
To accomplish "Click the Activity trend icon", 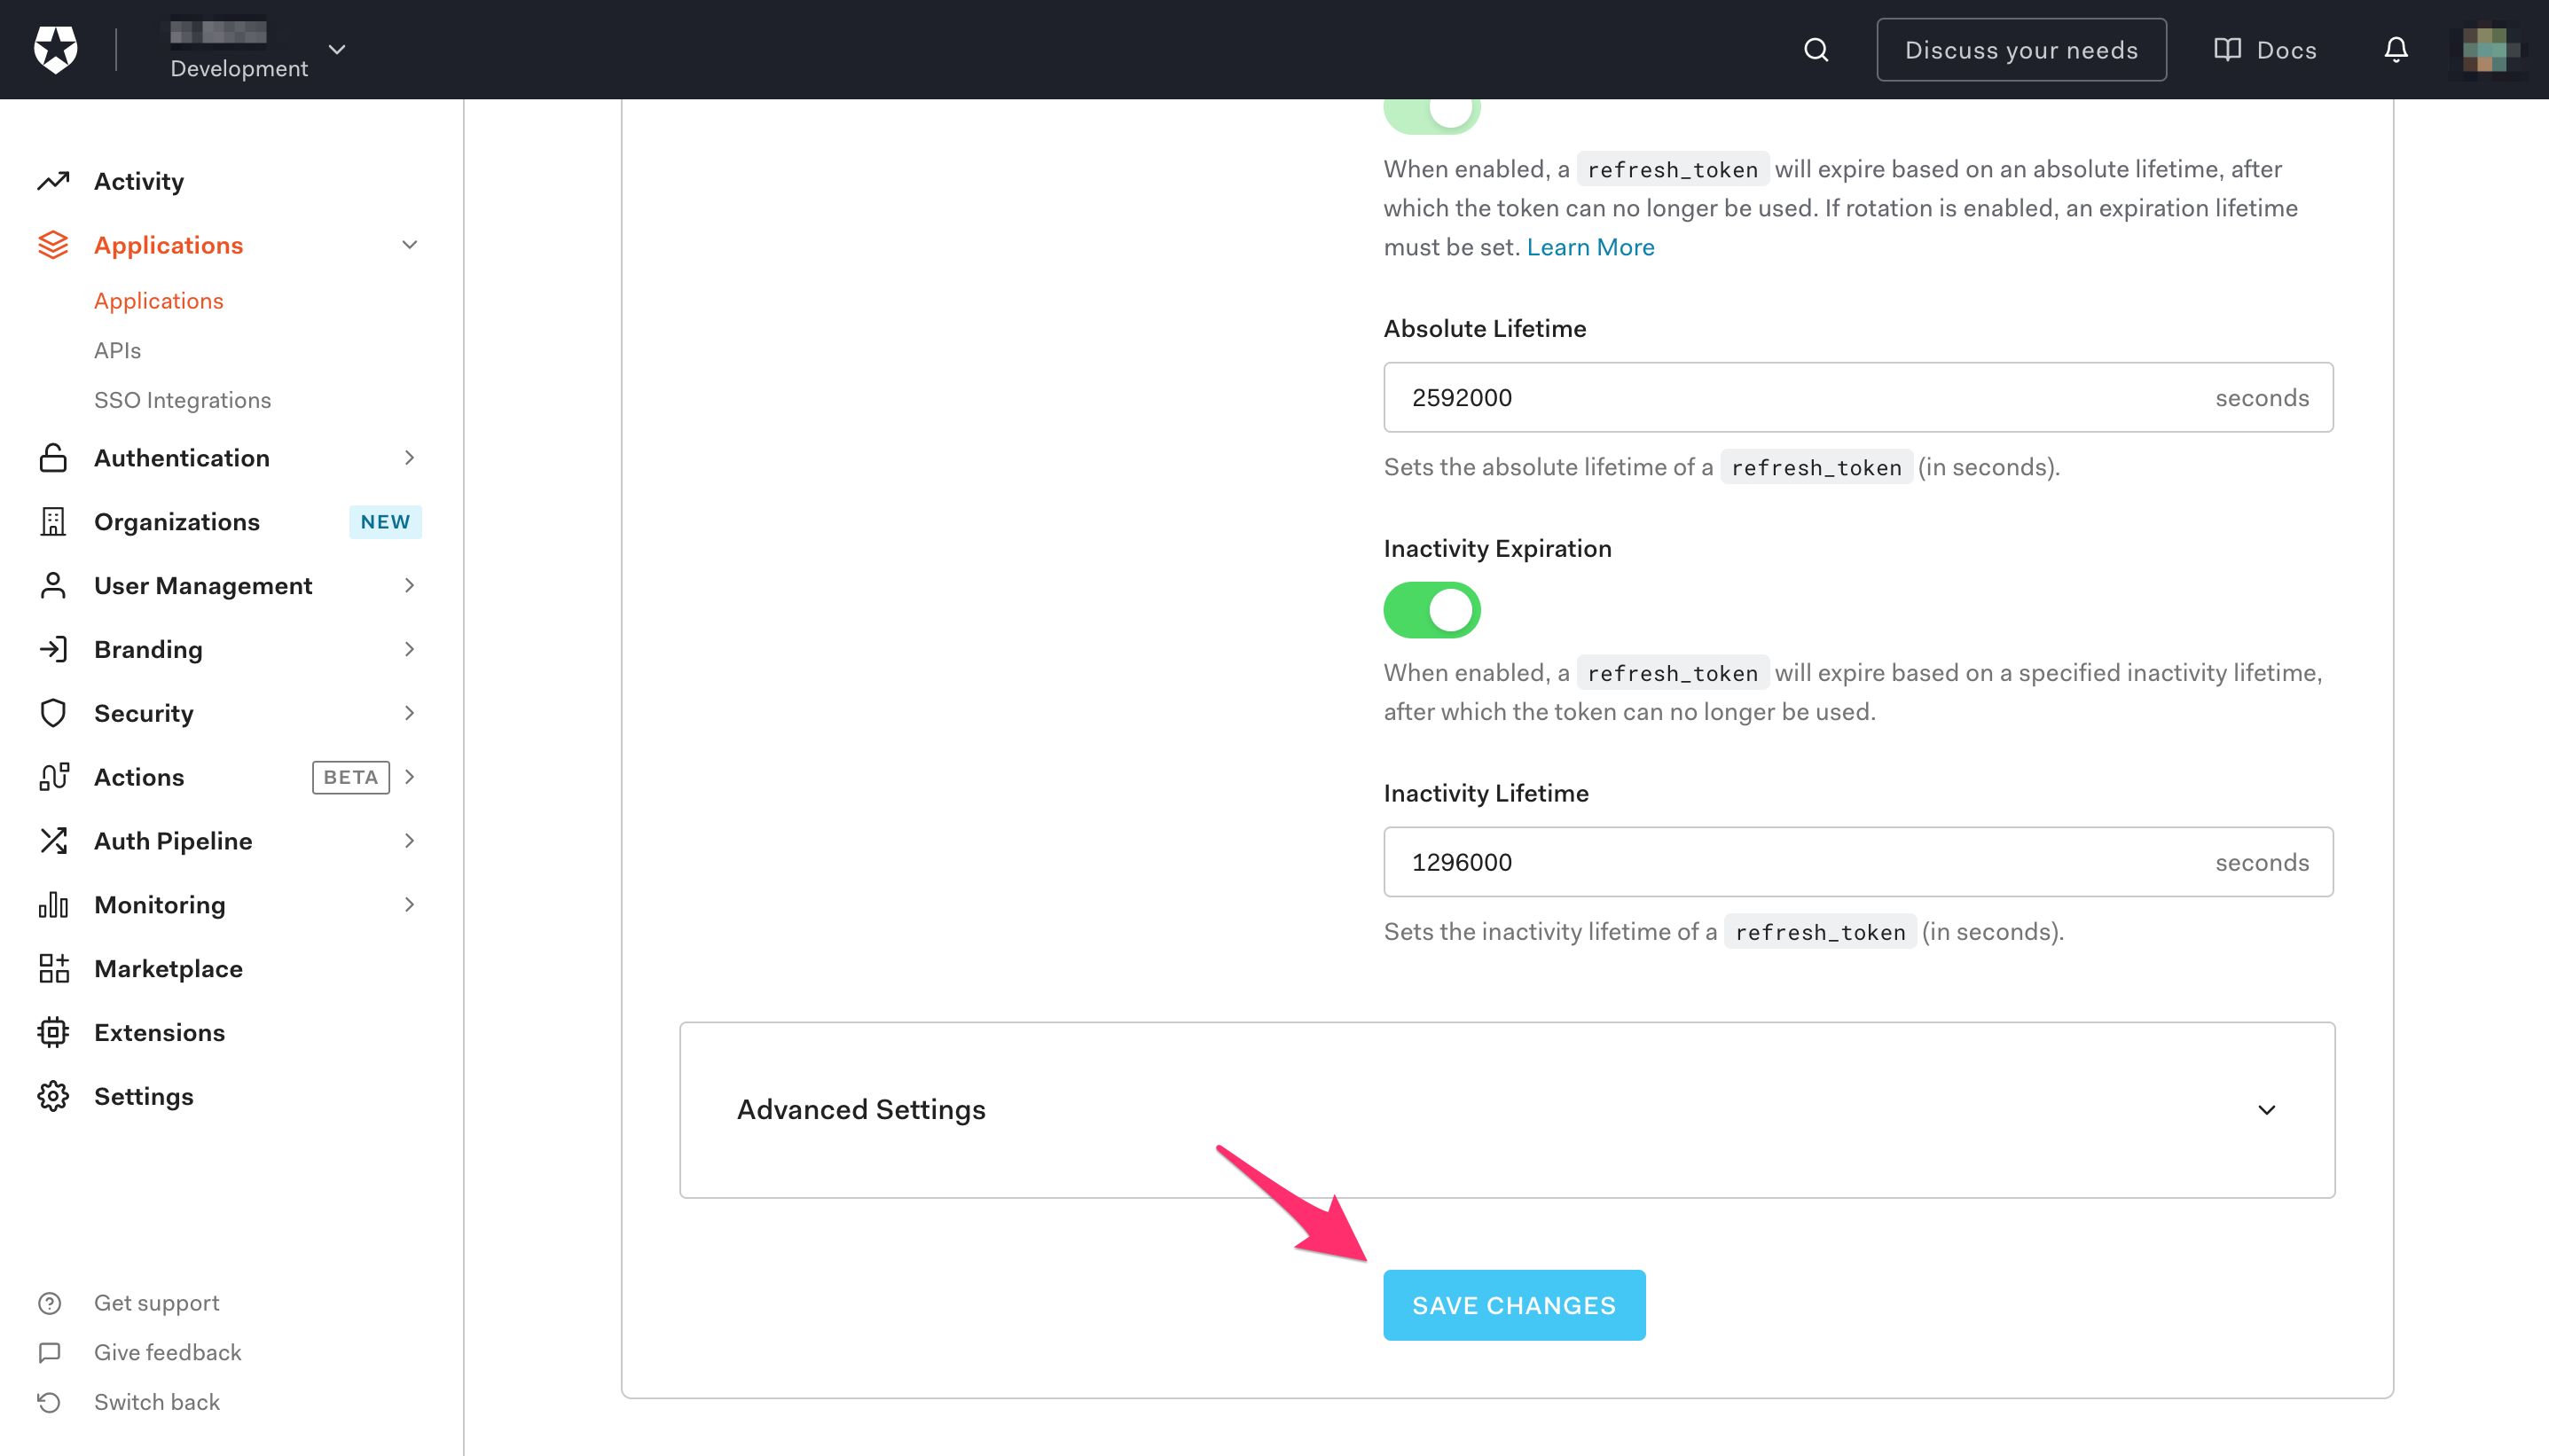I will pos(53,181).
